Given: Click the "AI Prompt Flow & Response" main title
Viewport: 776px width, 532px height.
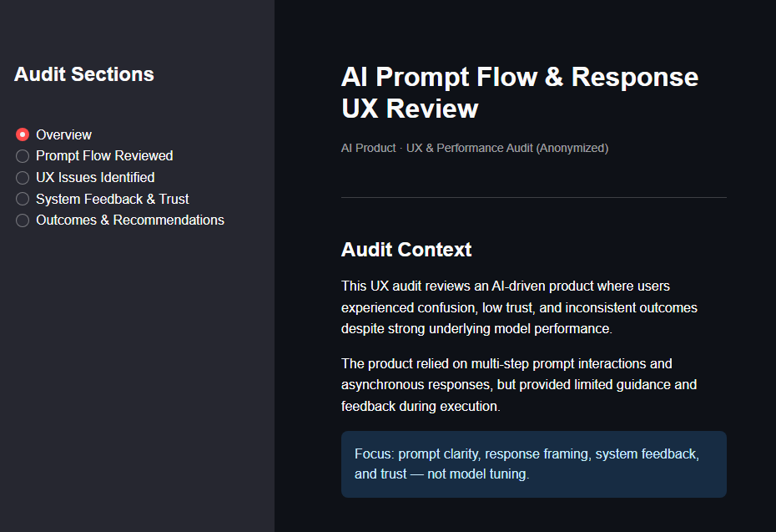Looking at the screenshot, I should pyautogui.click(x=519, y=77).
